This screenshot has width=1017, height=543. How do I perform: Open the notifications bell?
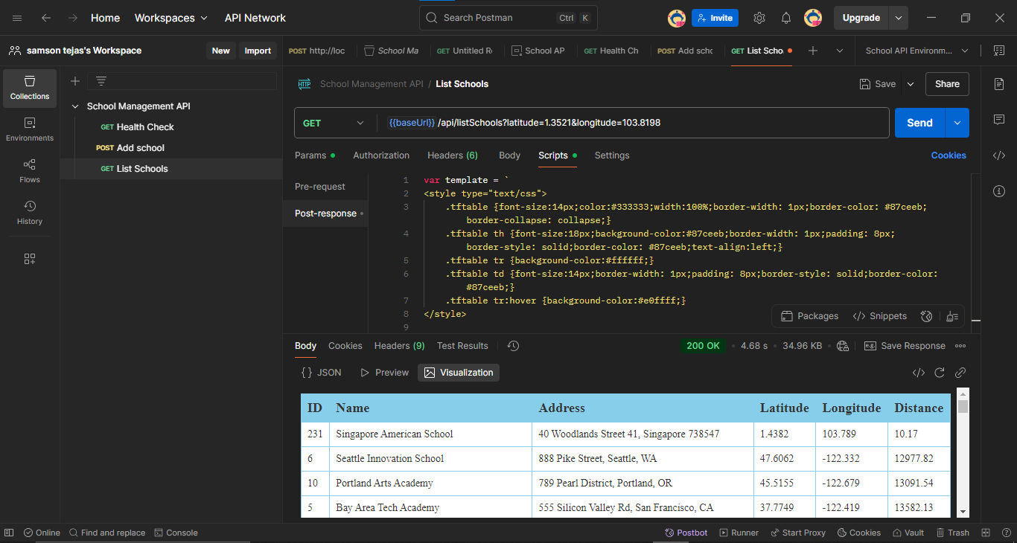pyautogui.click(x=786, y=18)
